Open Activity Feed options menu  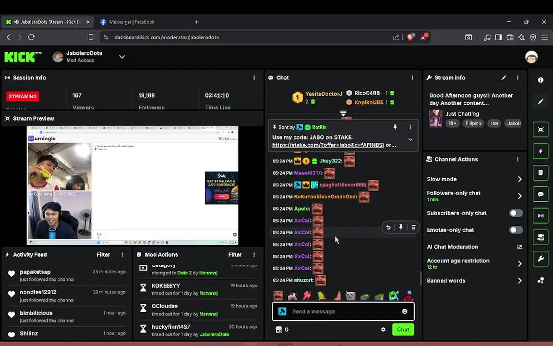pos(122,255)
